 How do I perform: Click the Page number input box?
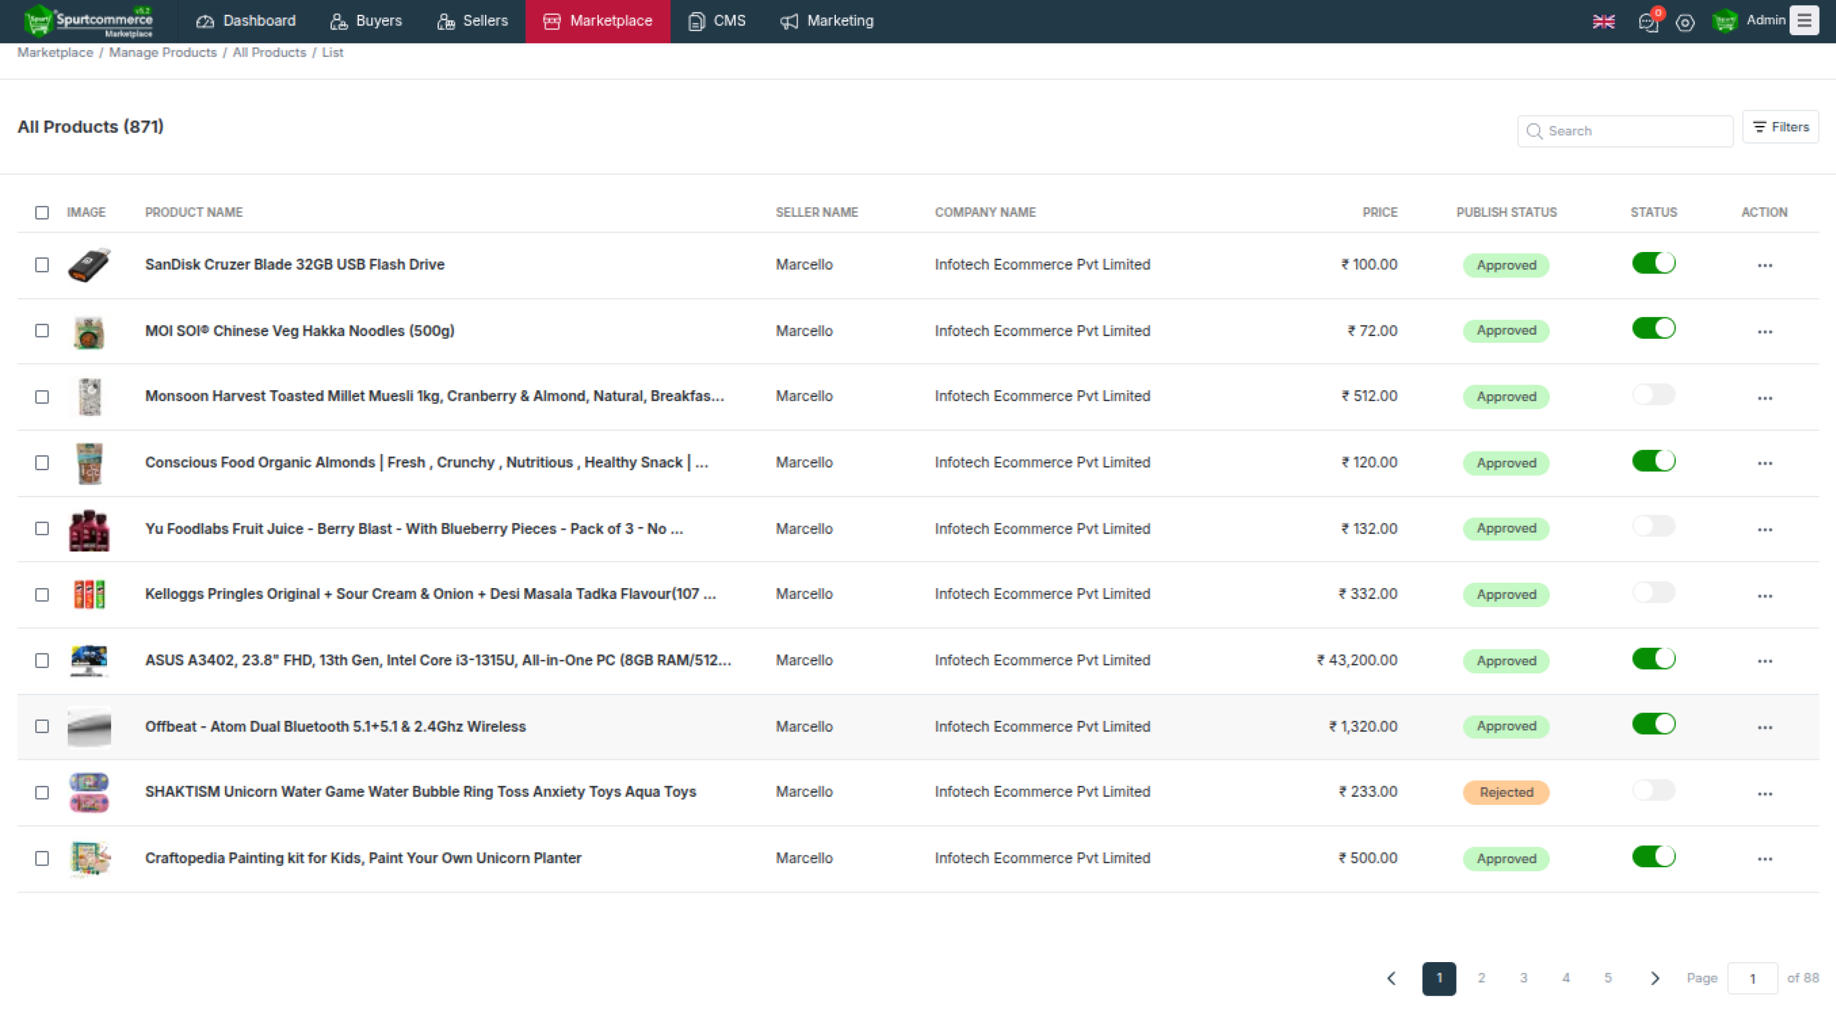pos(1752,979)
